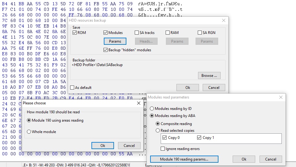Check the SA RGN option

200,33
